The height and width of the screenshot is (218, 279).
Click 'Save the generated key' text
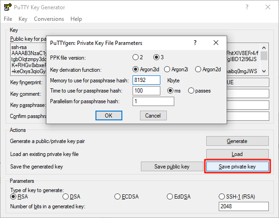coord(37,167)
